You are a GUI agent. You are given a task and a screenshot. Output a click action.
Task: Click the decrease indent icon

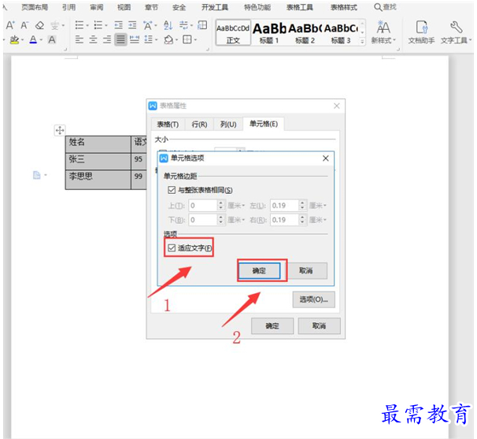[x=119, y=25]
